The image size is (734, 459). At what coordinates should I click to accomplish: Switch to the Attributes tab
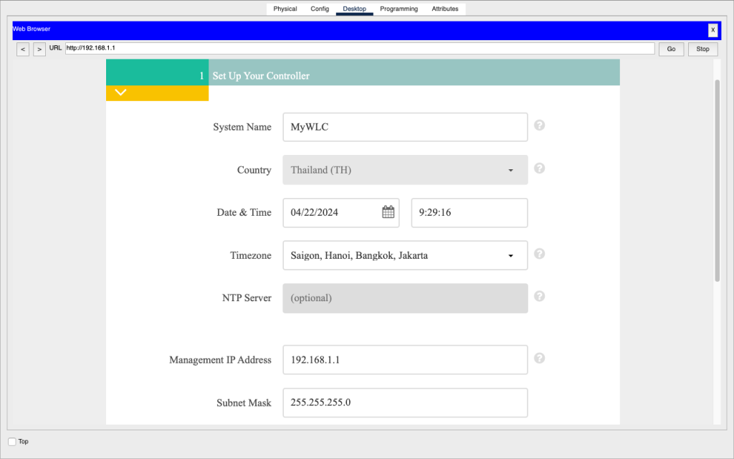[x=445, y=9]
